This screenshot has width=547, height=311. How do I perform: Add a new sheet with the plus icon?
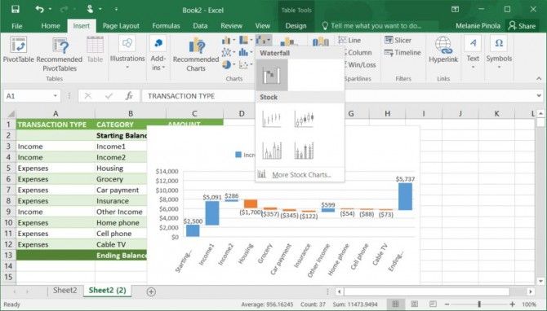(x=151, y=291)
